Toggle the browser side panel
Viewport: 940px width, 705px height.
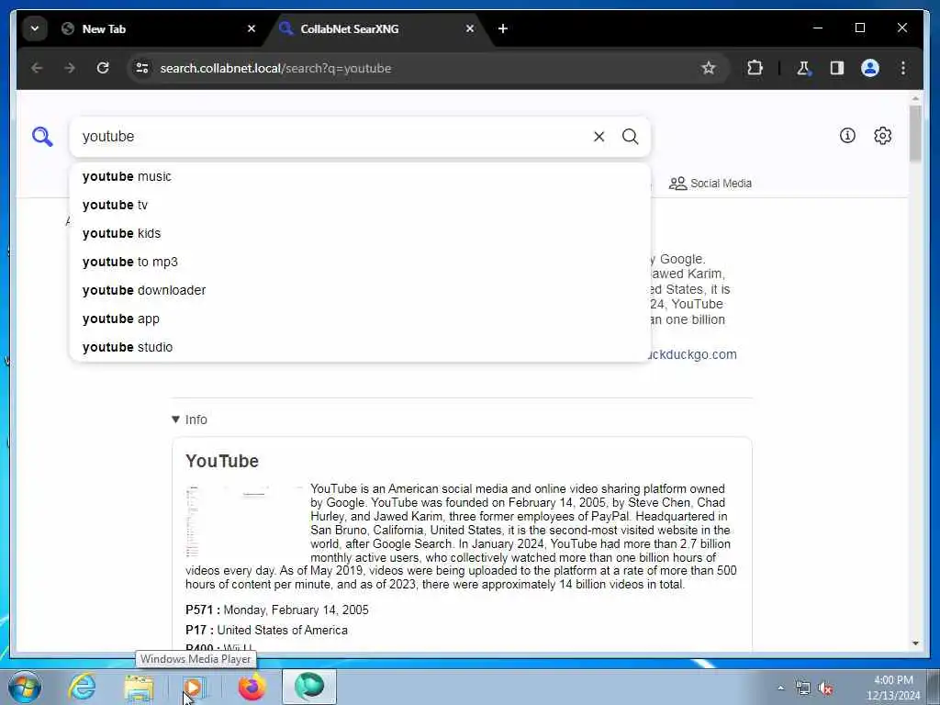pyautogui.click(x=837, y=68)
